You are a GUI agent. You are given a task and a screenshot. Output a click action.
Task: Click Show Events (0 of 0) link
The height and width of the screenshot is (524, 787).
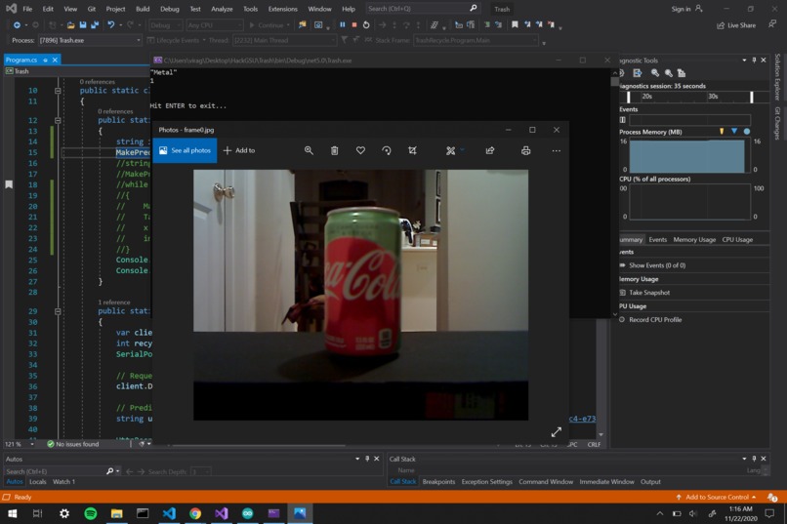coord(657,265)
